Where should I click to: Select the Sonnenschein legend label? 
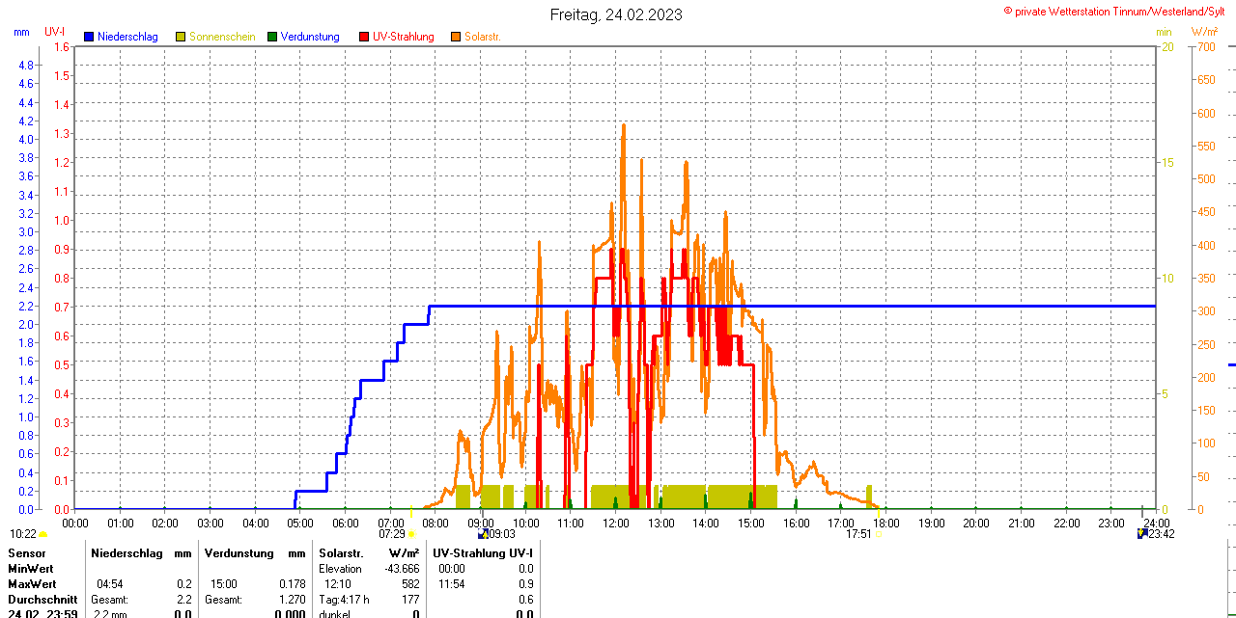(x=222, y=37)
